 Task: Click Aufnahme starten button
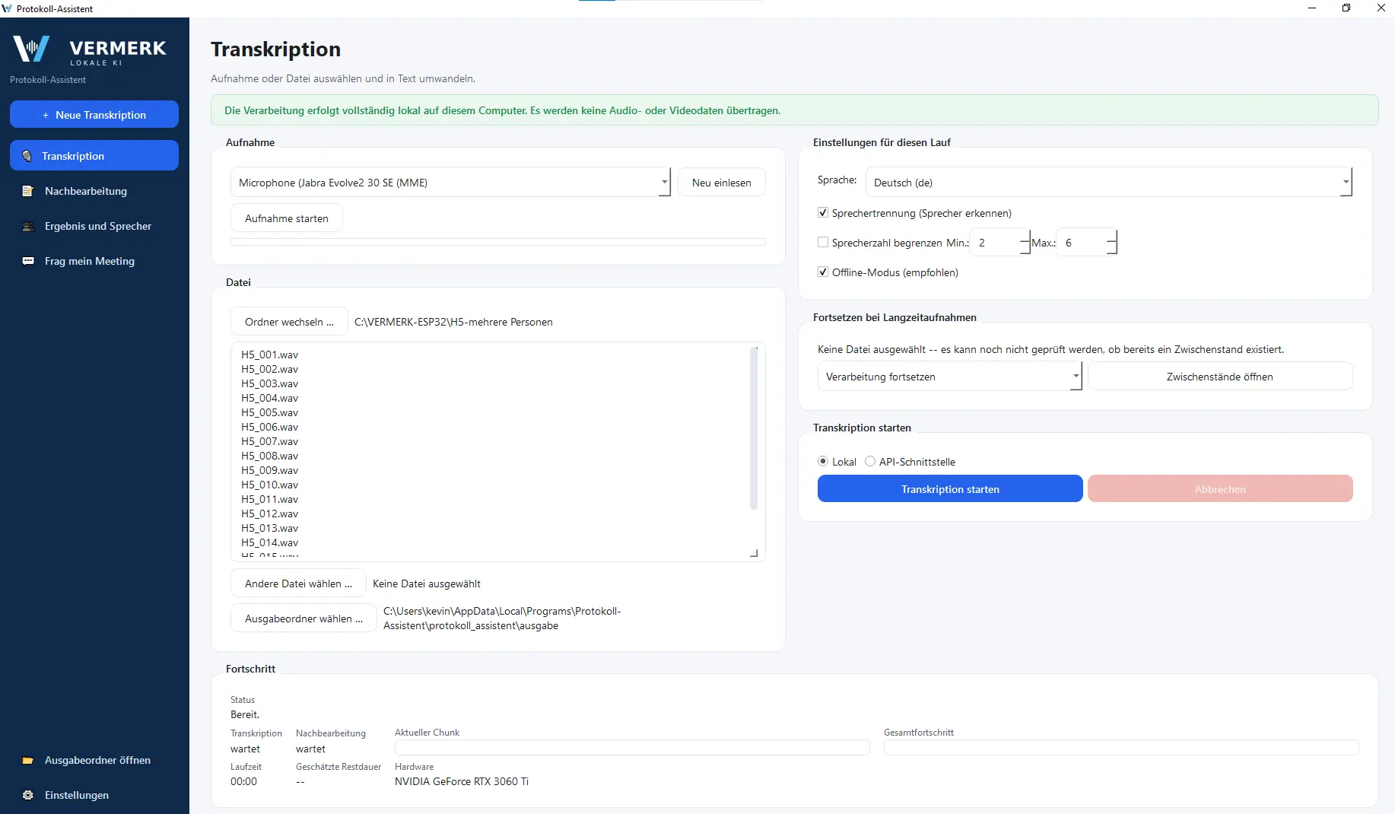(x=287, y=218)
